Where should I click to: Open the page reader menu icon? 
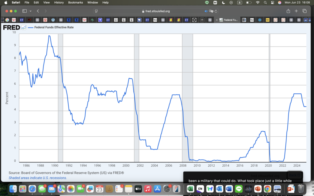point(96,11)
